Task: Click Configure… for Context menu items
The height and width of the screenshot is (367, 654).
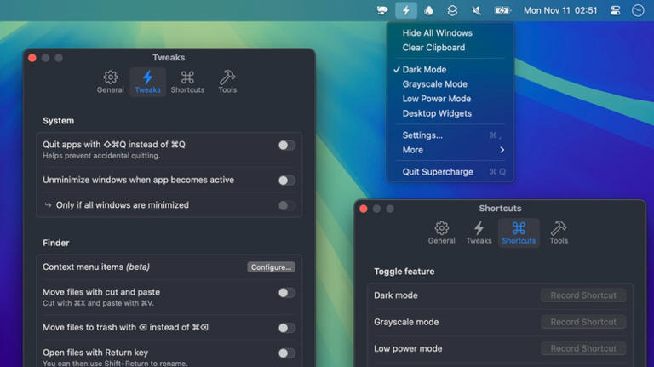Action: [271, 267]
